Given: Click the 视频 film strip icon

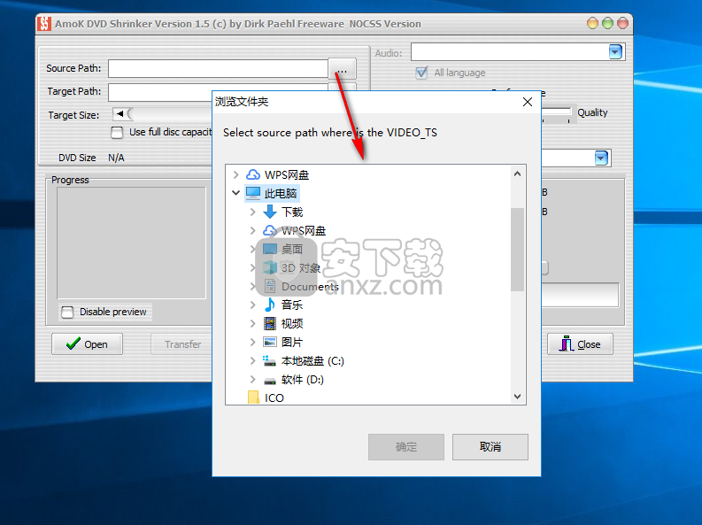Looking at the screenshot, I should coord(270,323).
